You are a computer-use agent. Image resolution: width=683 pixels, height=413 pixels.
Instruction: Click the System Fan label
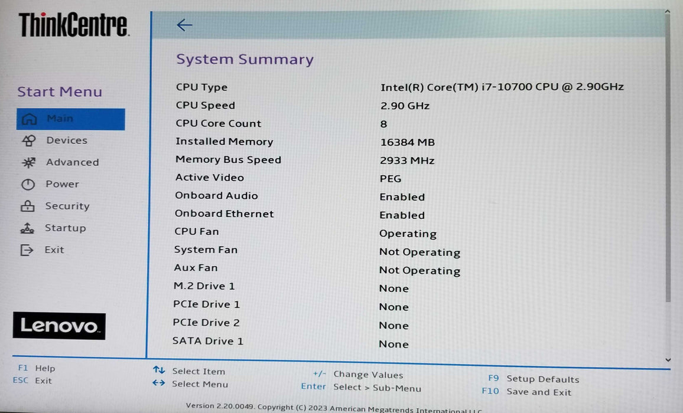pos(206,250)
